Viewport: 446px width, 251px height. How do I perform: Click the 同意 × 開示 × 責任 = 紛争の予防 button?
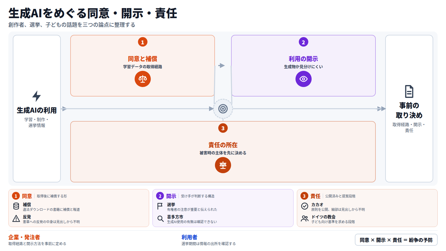pos(396,240)
